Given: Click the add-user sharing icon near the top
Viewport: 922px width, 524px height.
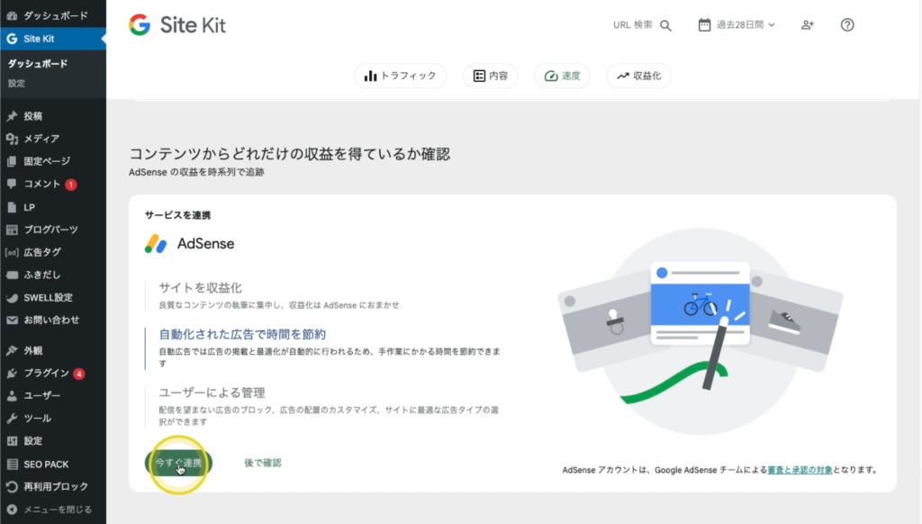Looking at the screenshot, I should pos(807,25).
